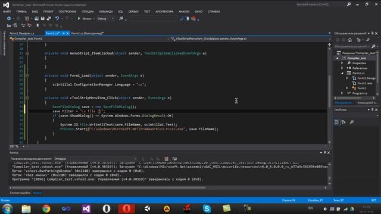Switch to the Список ошибок tab

coord(20,193)
